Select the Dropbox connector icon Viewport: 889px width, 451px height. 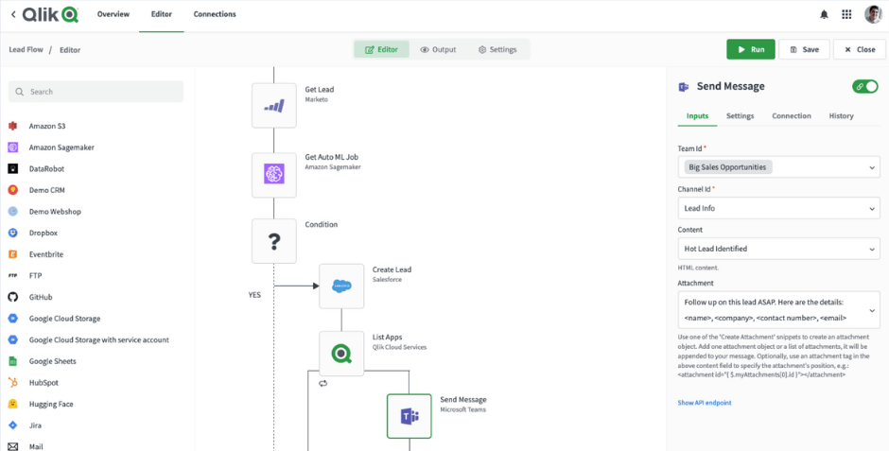[13, 233]
